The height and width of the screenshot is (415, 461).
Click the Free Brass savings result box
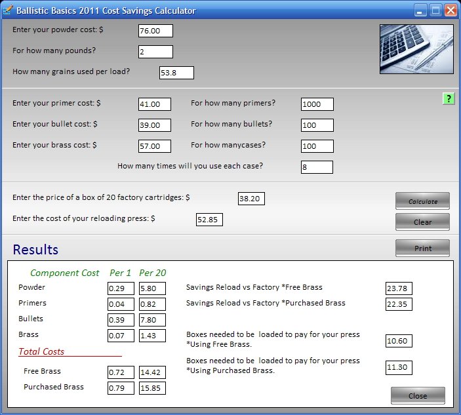pyautogui.click(x=399, y=288)
